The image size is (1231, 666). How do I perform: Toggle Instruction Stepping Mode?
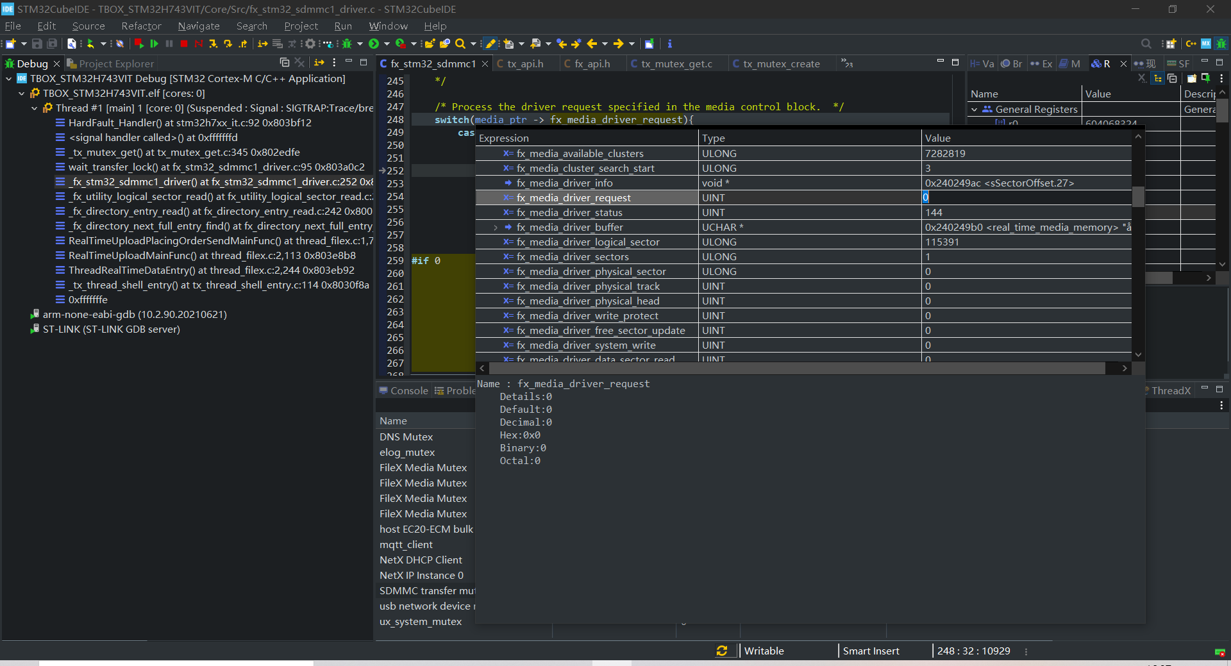262,44
